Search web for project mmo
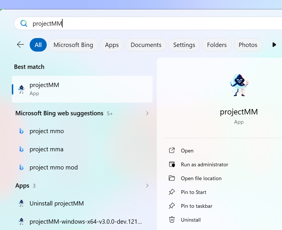 coord(82,131)
